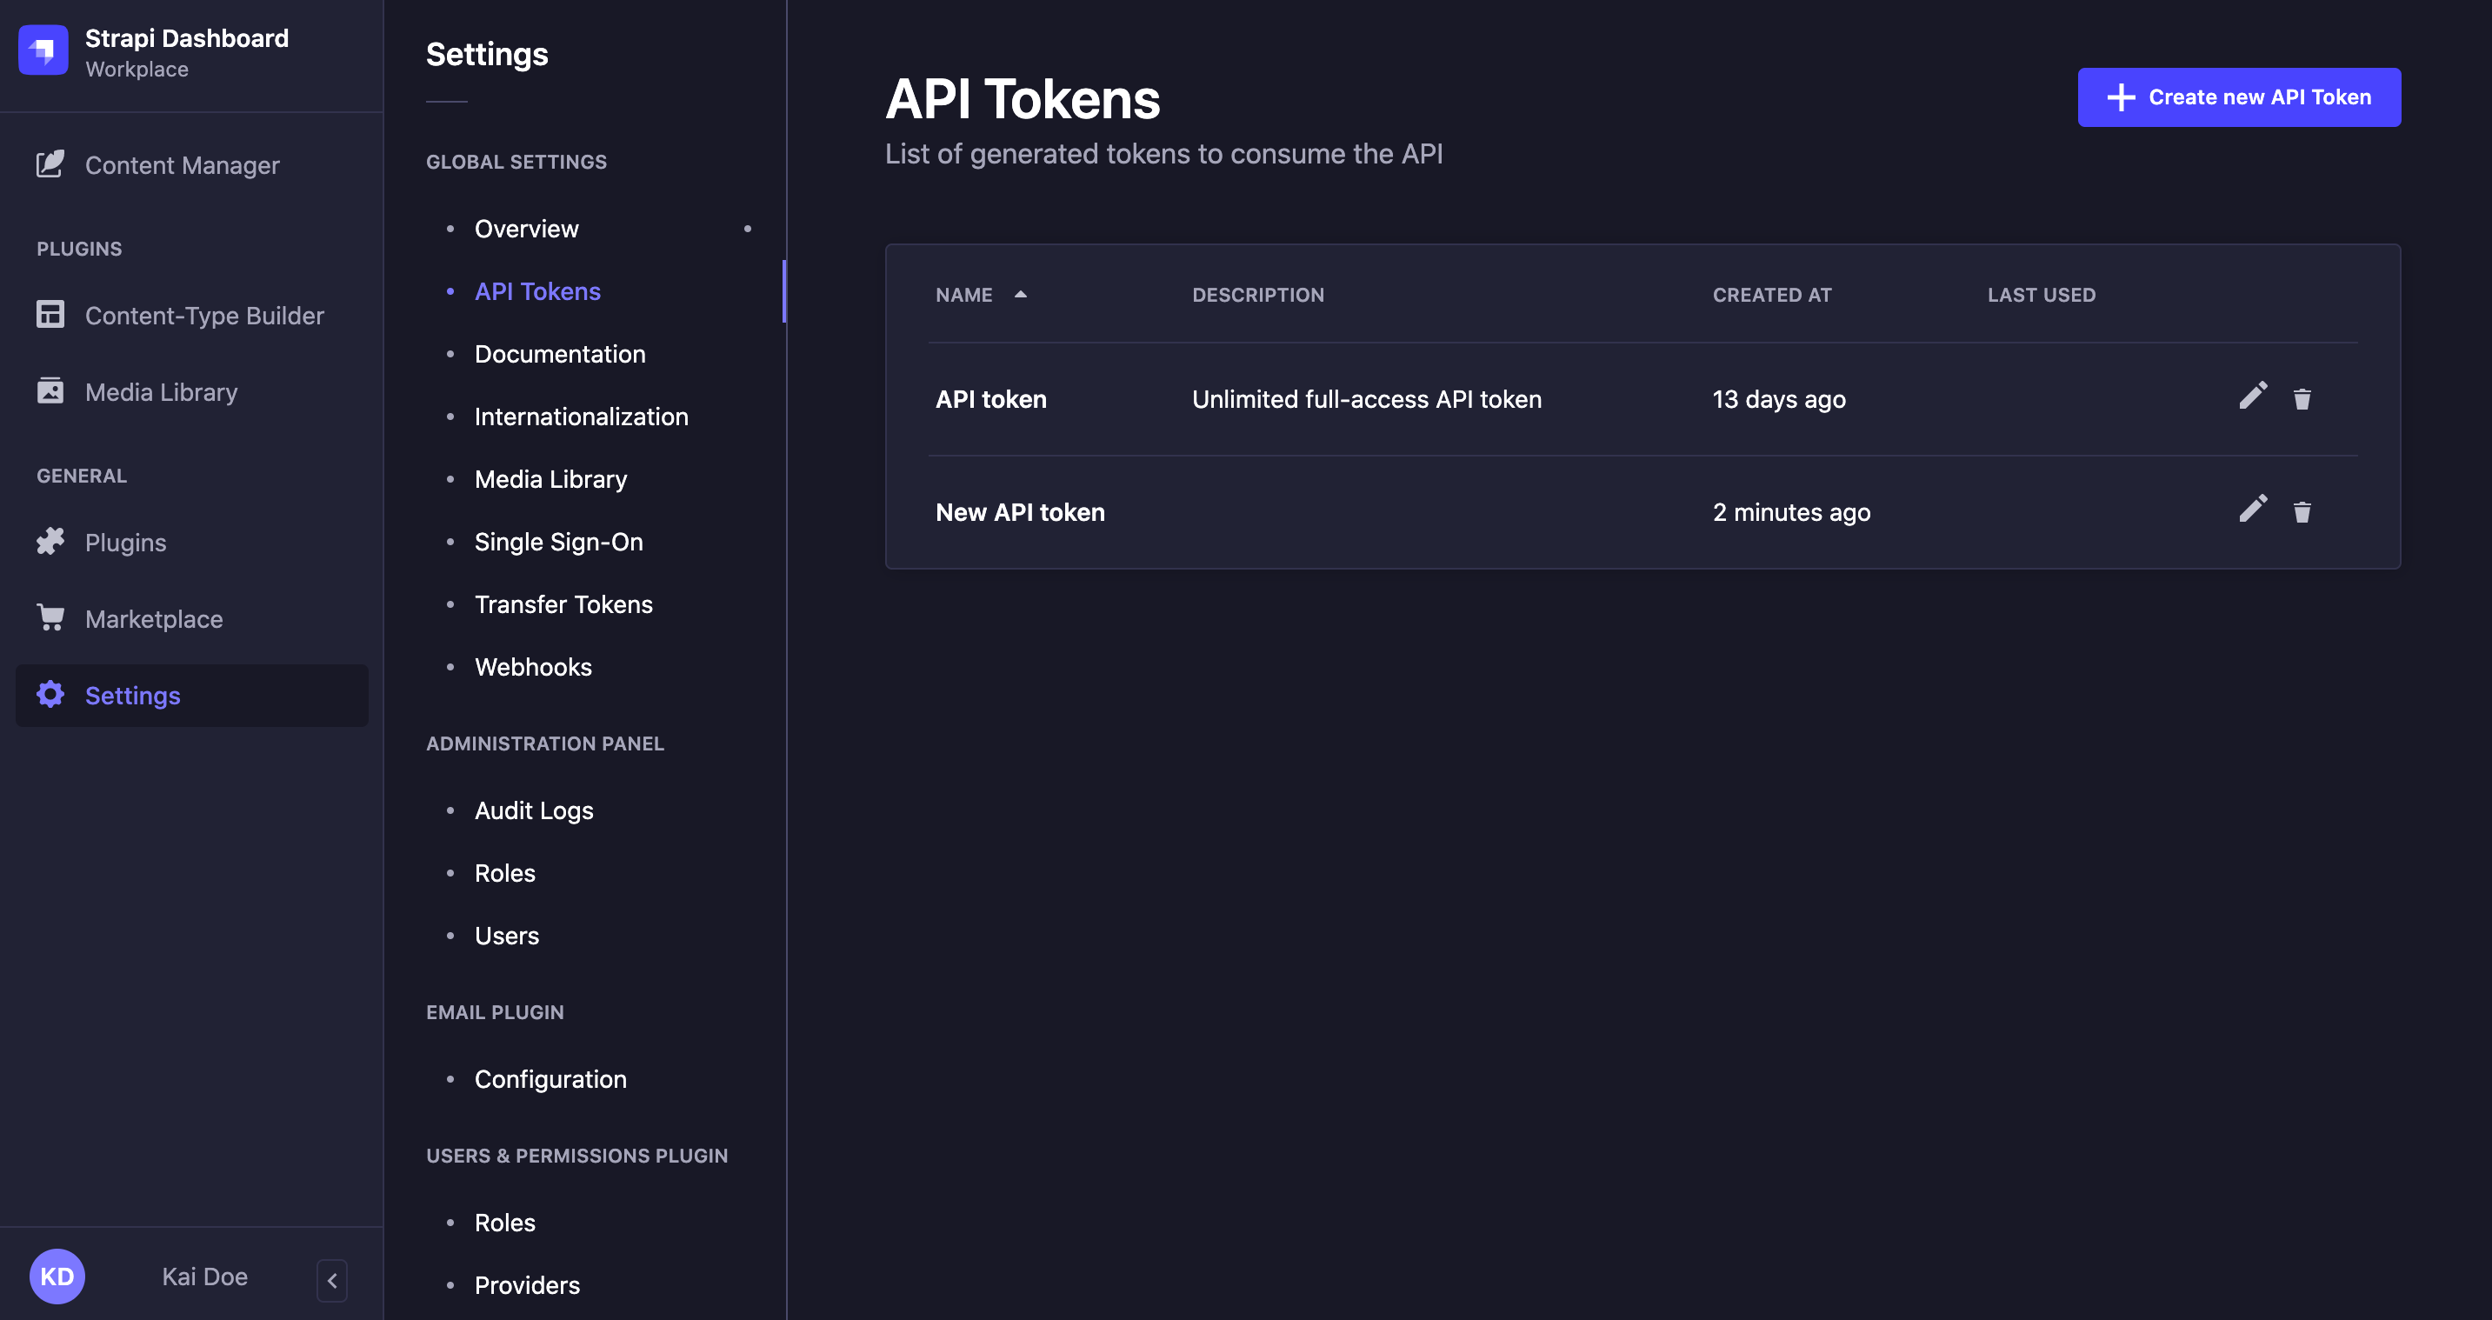Edit 'New API token' with pencil icon
Image resolution: width=2492 pixels, height=1320 pixels.
coord(2253,510)
